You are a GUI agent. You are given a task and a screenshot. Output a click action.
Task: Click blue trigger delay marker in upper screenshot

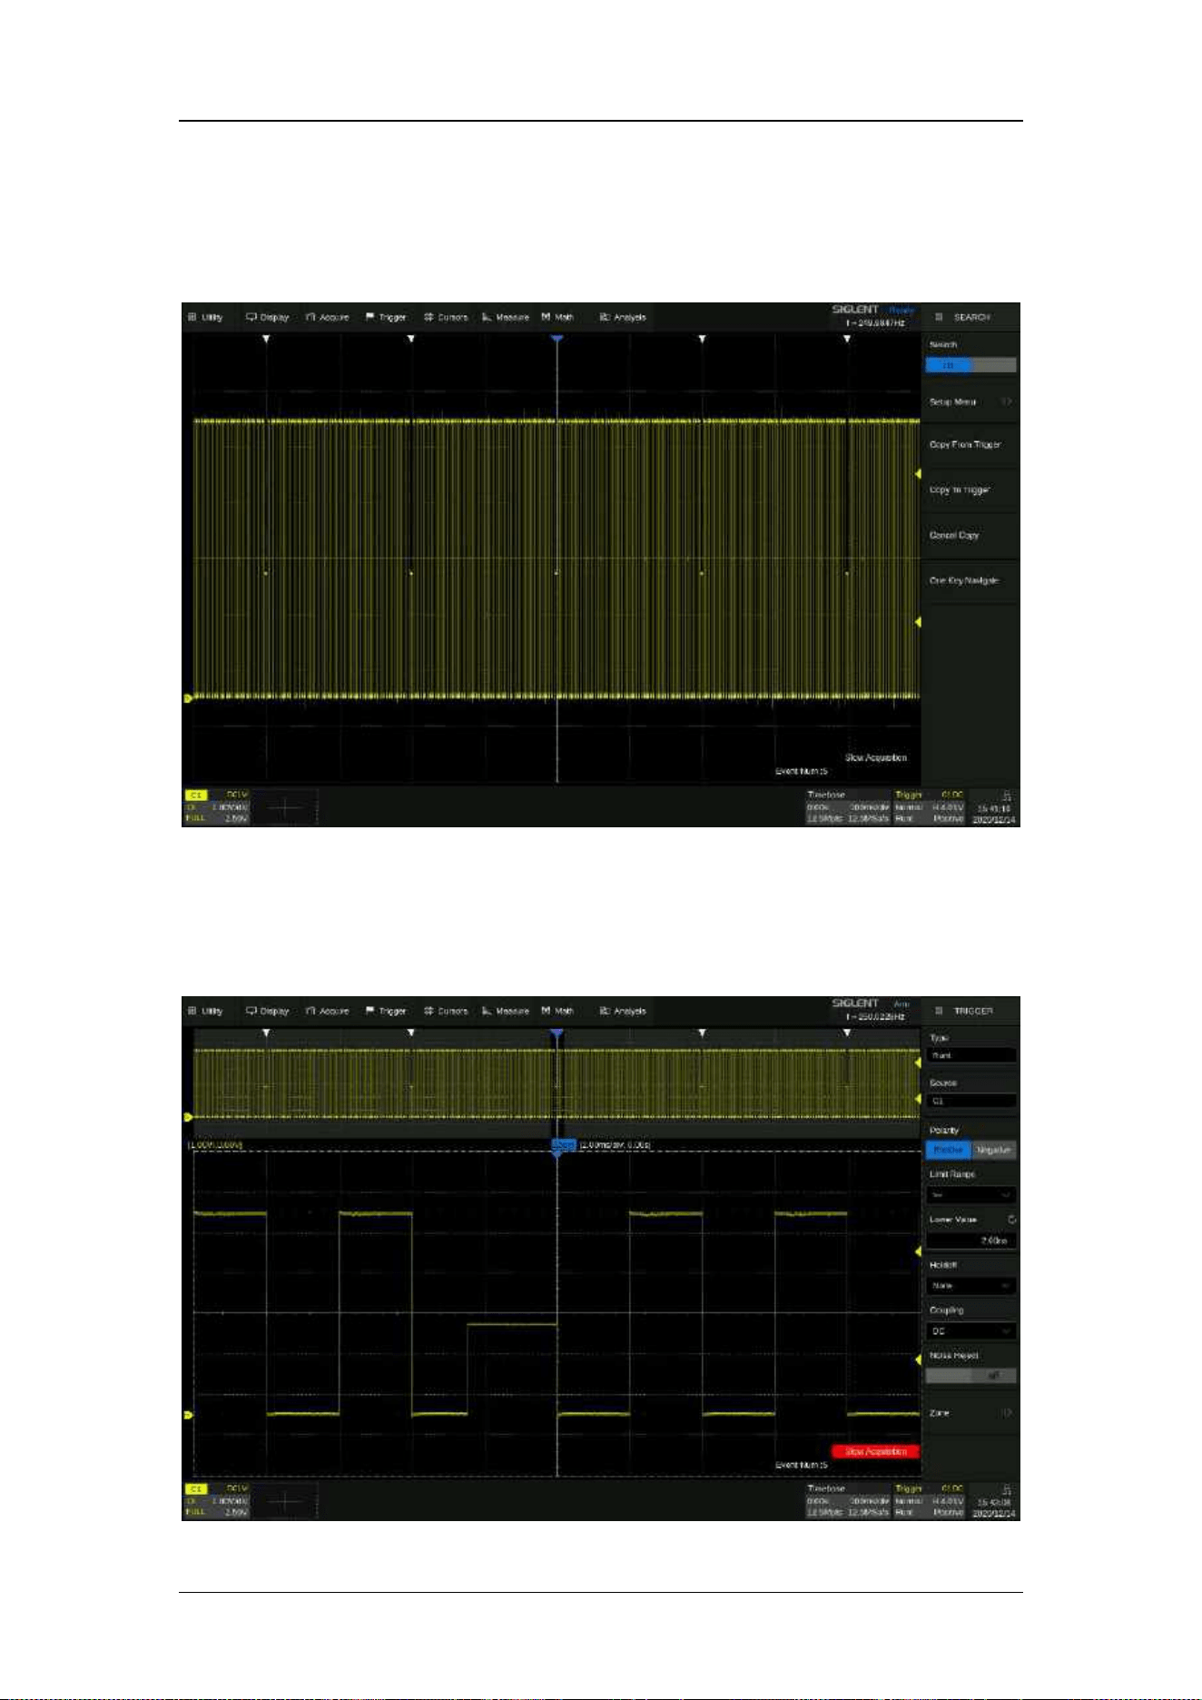(x=557, y=339)
